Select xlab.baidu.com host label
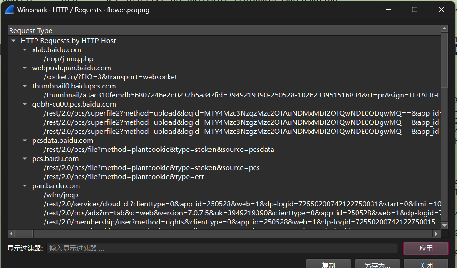The height and width of the screenshot is (268, 457). 56,50
